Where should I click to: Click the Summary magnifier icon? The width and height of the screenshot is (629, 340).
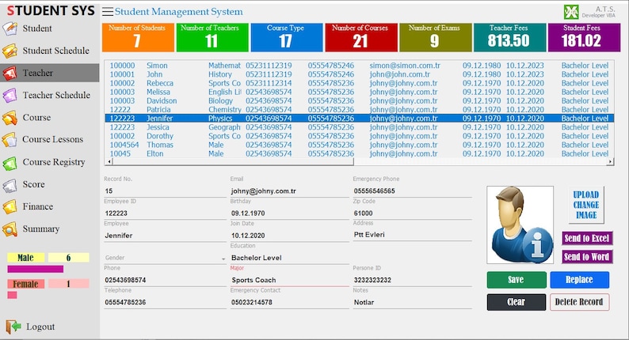(x=10, y=229)
